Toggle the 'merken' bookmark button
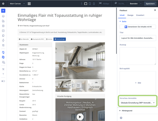 pos(49,39)
